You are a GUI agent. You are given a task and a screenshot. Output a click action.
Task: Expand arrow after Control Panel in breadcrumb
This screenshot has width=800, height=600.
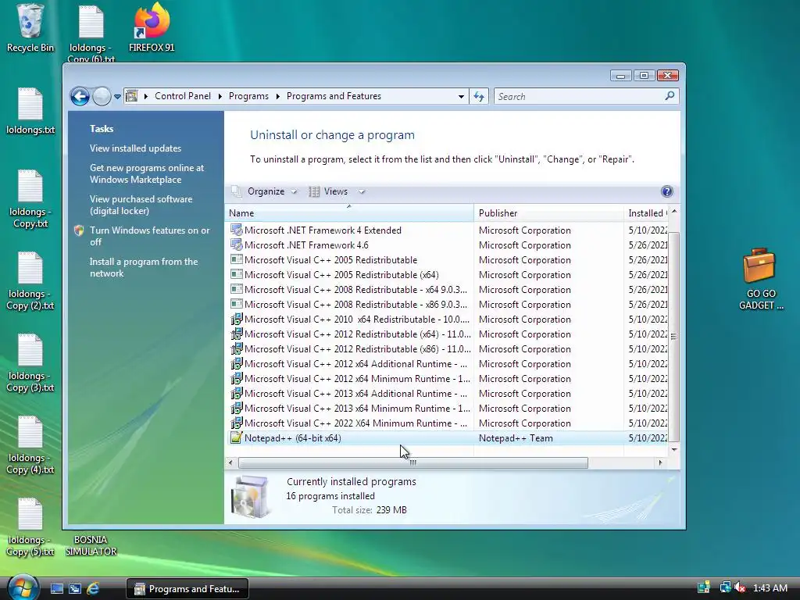220,96
